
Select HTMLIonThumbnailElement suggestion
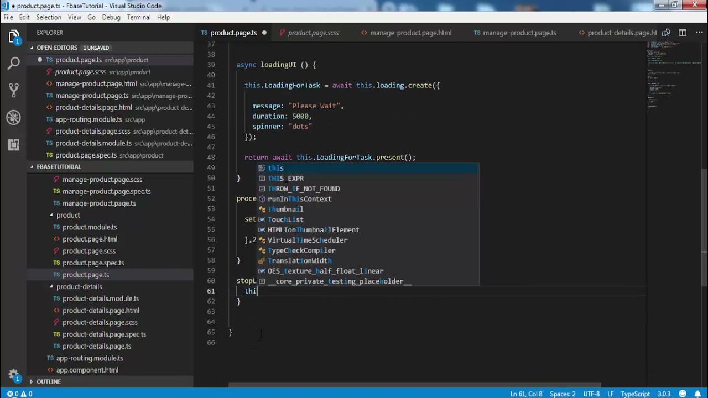pos(368,230)
